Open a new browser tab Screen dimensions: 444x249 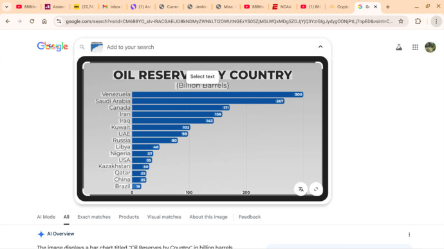point(388,7)
